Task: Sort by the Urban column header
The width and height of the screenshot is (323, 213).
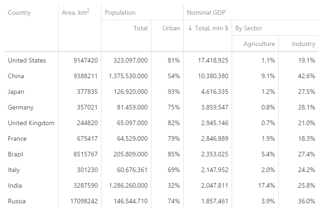Action: pos(171,29)
